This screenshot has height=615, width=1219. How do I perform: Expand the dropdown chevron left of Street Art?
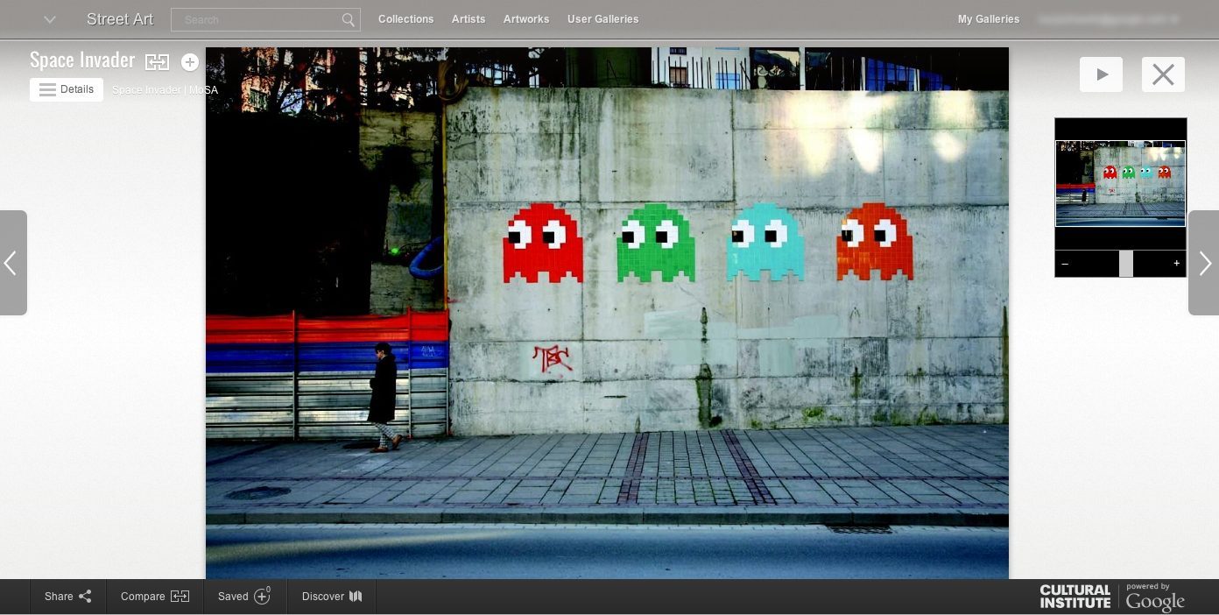point(50,19)
